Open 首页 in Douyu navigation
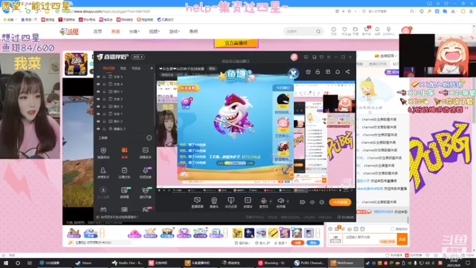This screenshot has width=476, height=268. [x=98, y=32]
